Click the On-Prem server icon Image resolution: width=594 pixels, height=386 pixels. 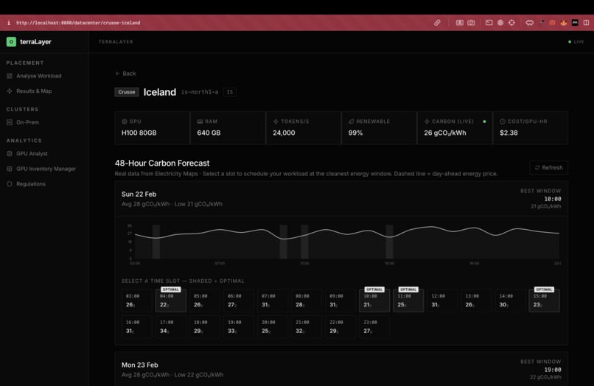tap(10, 122)
